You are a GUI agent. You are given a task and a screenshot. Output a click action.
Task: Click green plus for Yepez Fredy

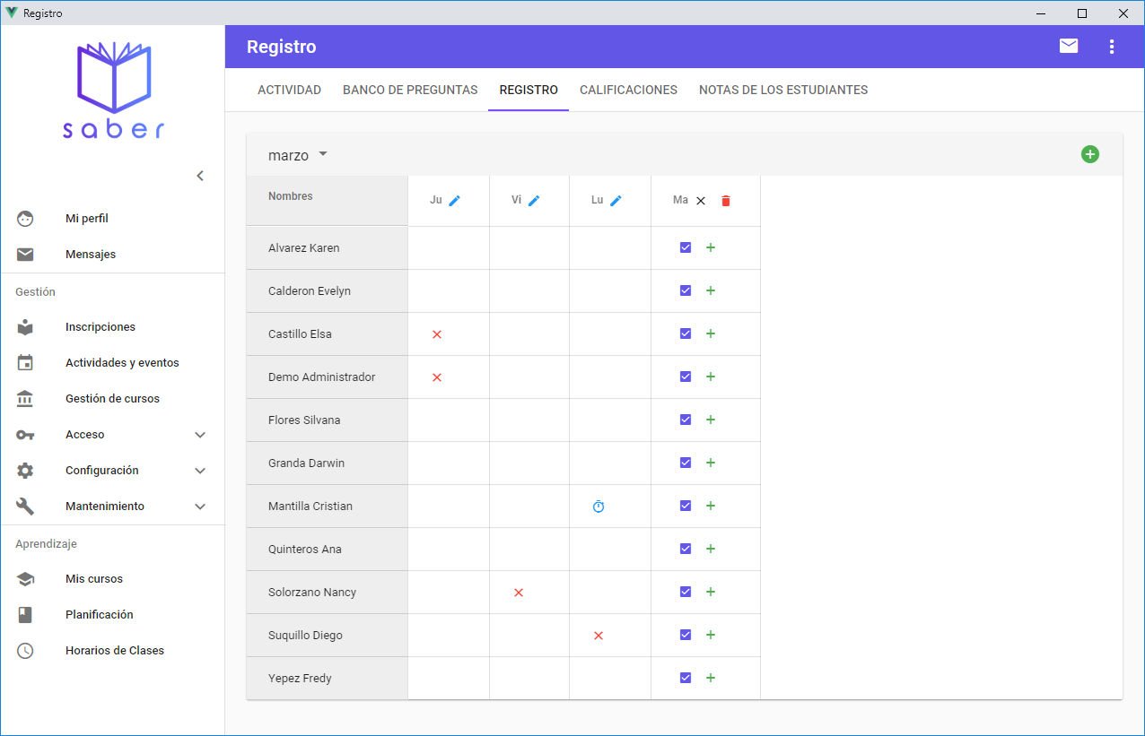click(711, 678)
